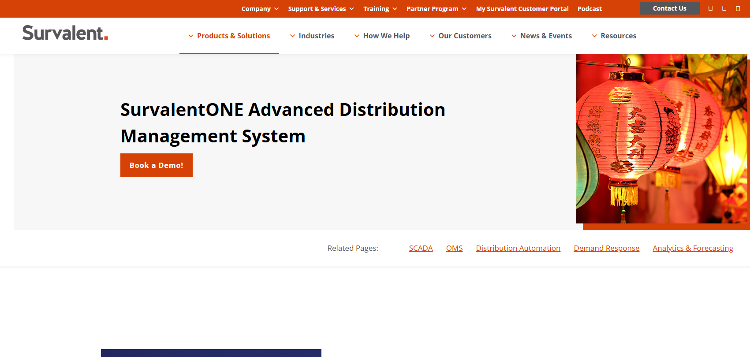Open the SCADA related page link
The height and width of the screenshot is (357, 750).
tap(421, 248)
